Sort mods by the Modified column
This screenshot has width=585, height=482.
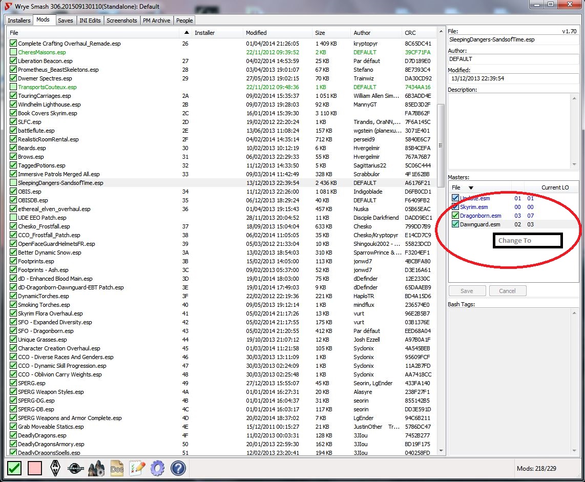278,33
